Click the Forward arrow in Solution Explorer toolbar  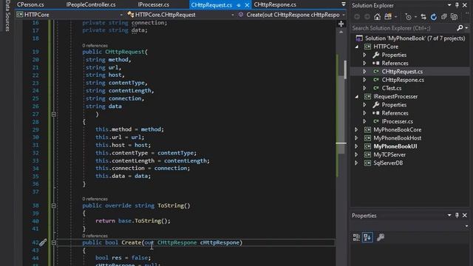(367, 17)
